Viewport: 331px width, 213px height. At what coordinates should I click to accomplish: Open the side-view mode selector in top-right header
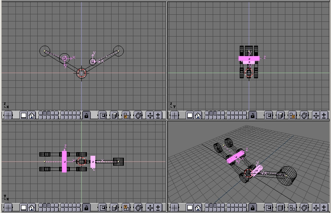click(293, 115)
